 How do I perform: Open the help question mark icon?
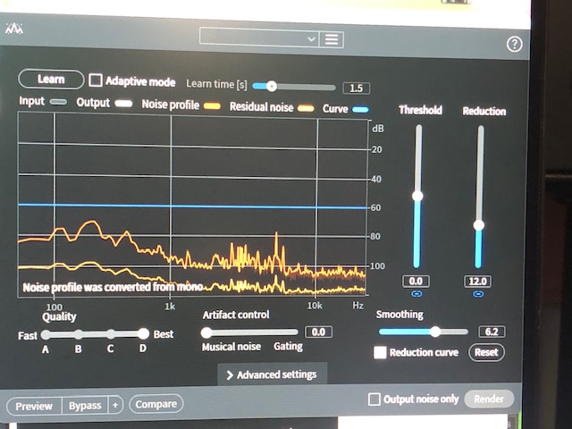click(515, 44)
